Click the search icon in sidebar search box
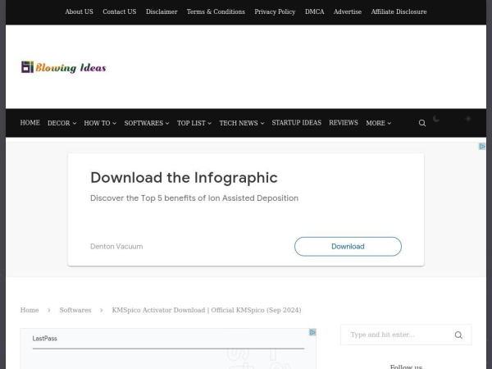Viewport: 492px width, 369px height. pyautogui.click(x=458, y=335)
